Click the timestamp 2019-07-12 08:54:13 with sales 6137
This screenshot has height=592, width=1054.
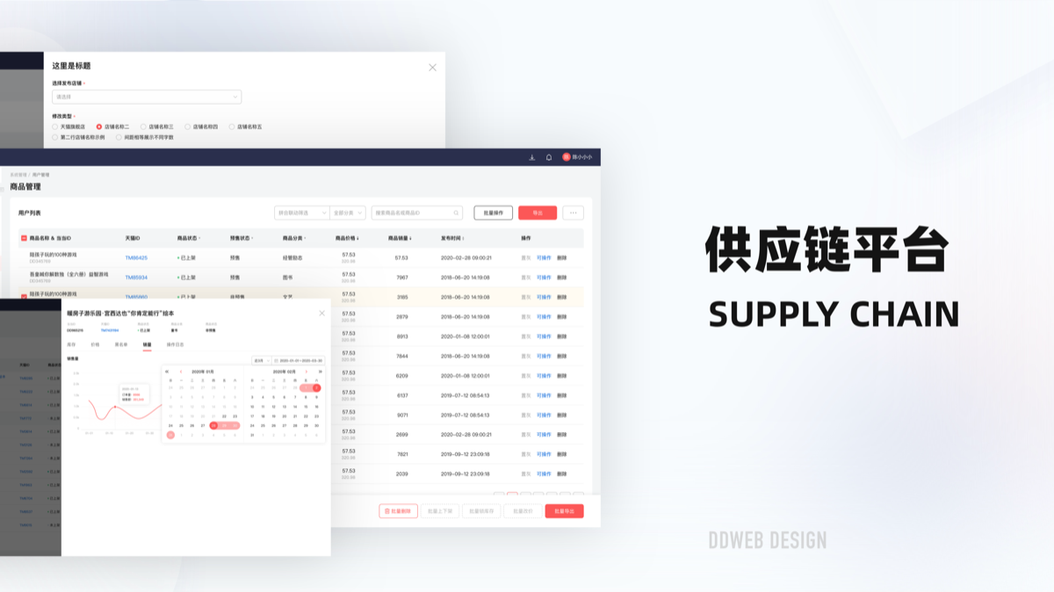click(466, 395)
